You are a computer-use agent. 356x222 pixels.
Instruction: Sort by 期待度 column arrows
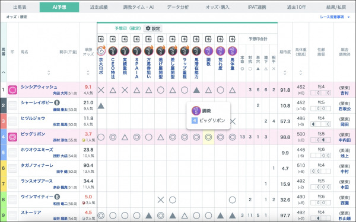click(285, 73)
